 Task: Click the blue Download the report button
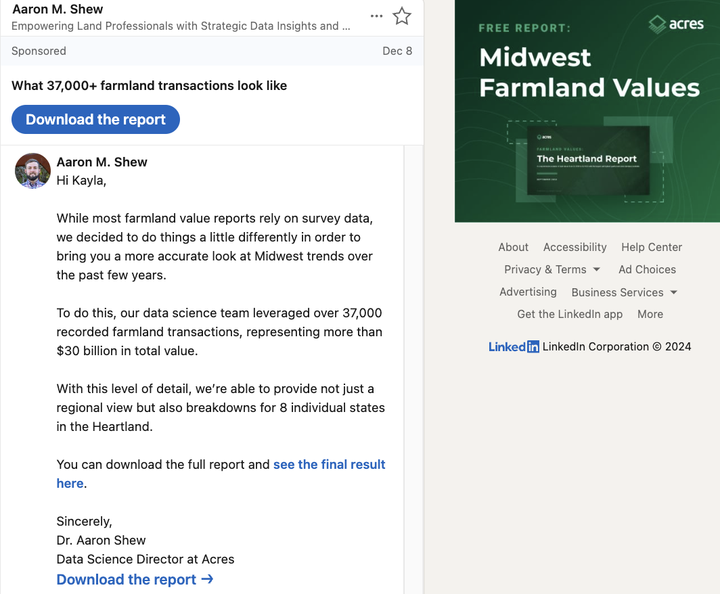pyautogui.click(x=95, y=120)
